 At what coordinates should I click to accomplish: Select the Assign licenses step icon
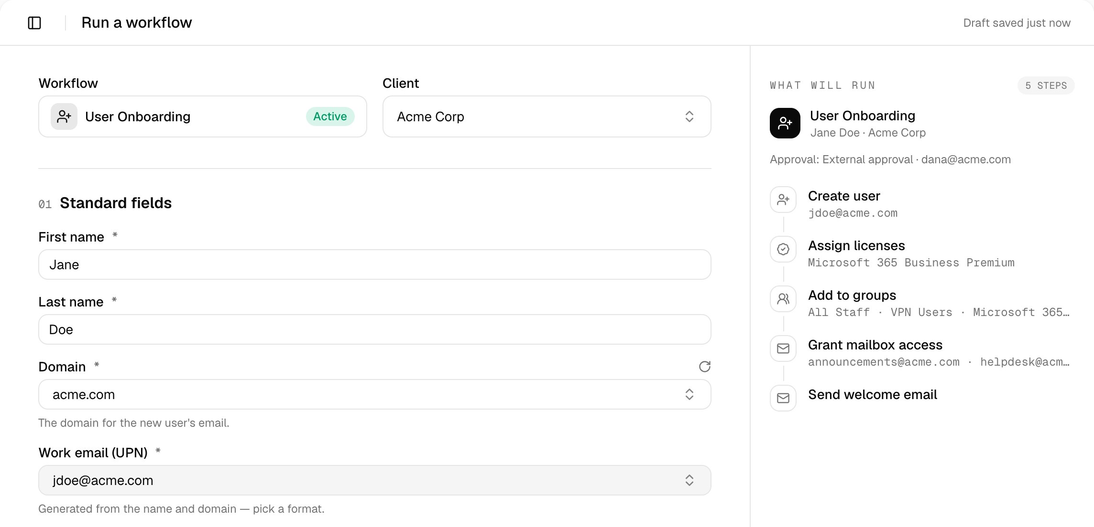coord(783,249)
